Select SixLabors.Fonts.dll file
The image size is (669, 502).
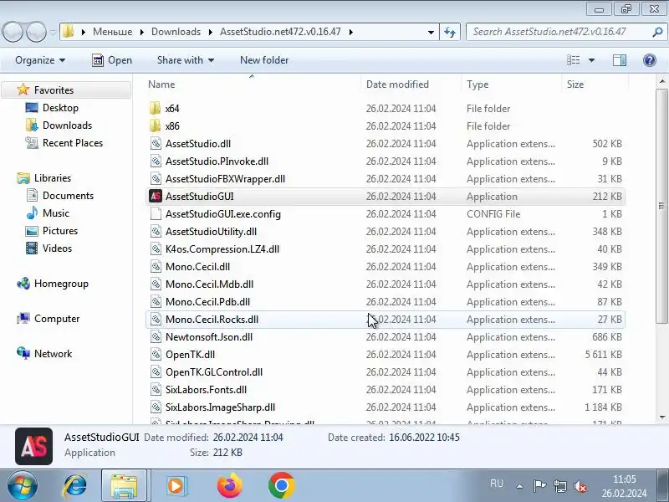click(386, 389)
